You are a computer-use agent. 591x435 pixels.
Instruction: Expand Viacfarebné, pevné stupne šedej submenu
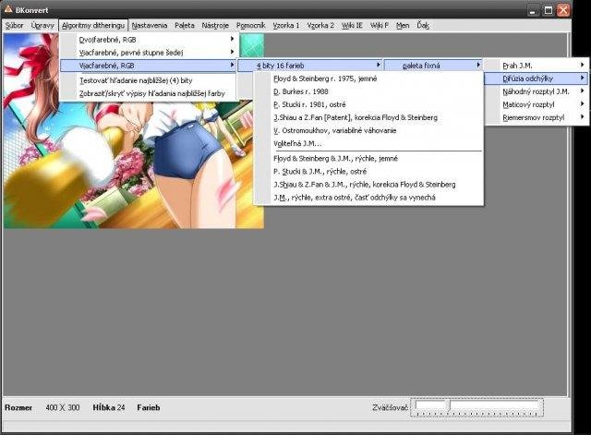point(148,53)
